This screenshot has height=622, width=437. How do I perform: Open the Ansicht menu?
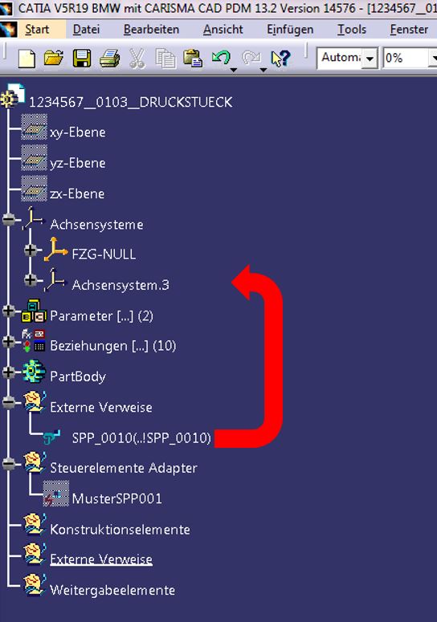point(223,30)
